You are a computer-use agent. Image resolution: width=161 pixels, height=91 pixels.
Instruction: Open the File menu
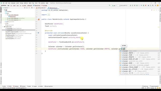[x=4, y=3]
